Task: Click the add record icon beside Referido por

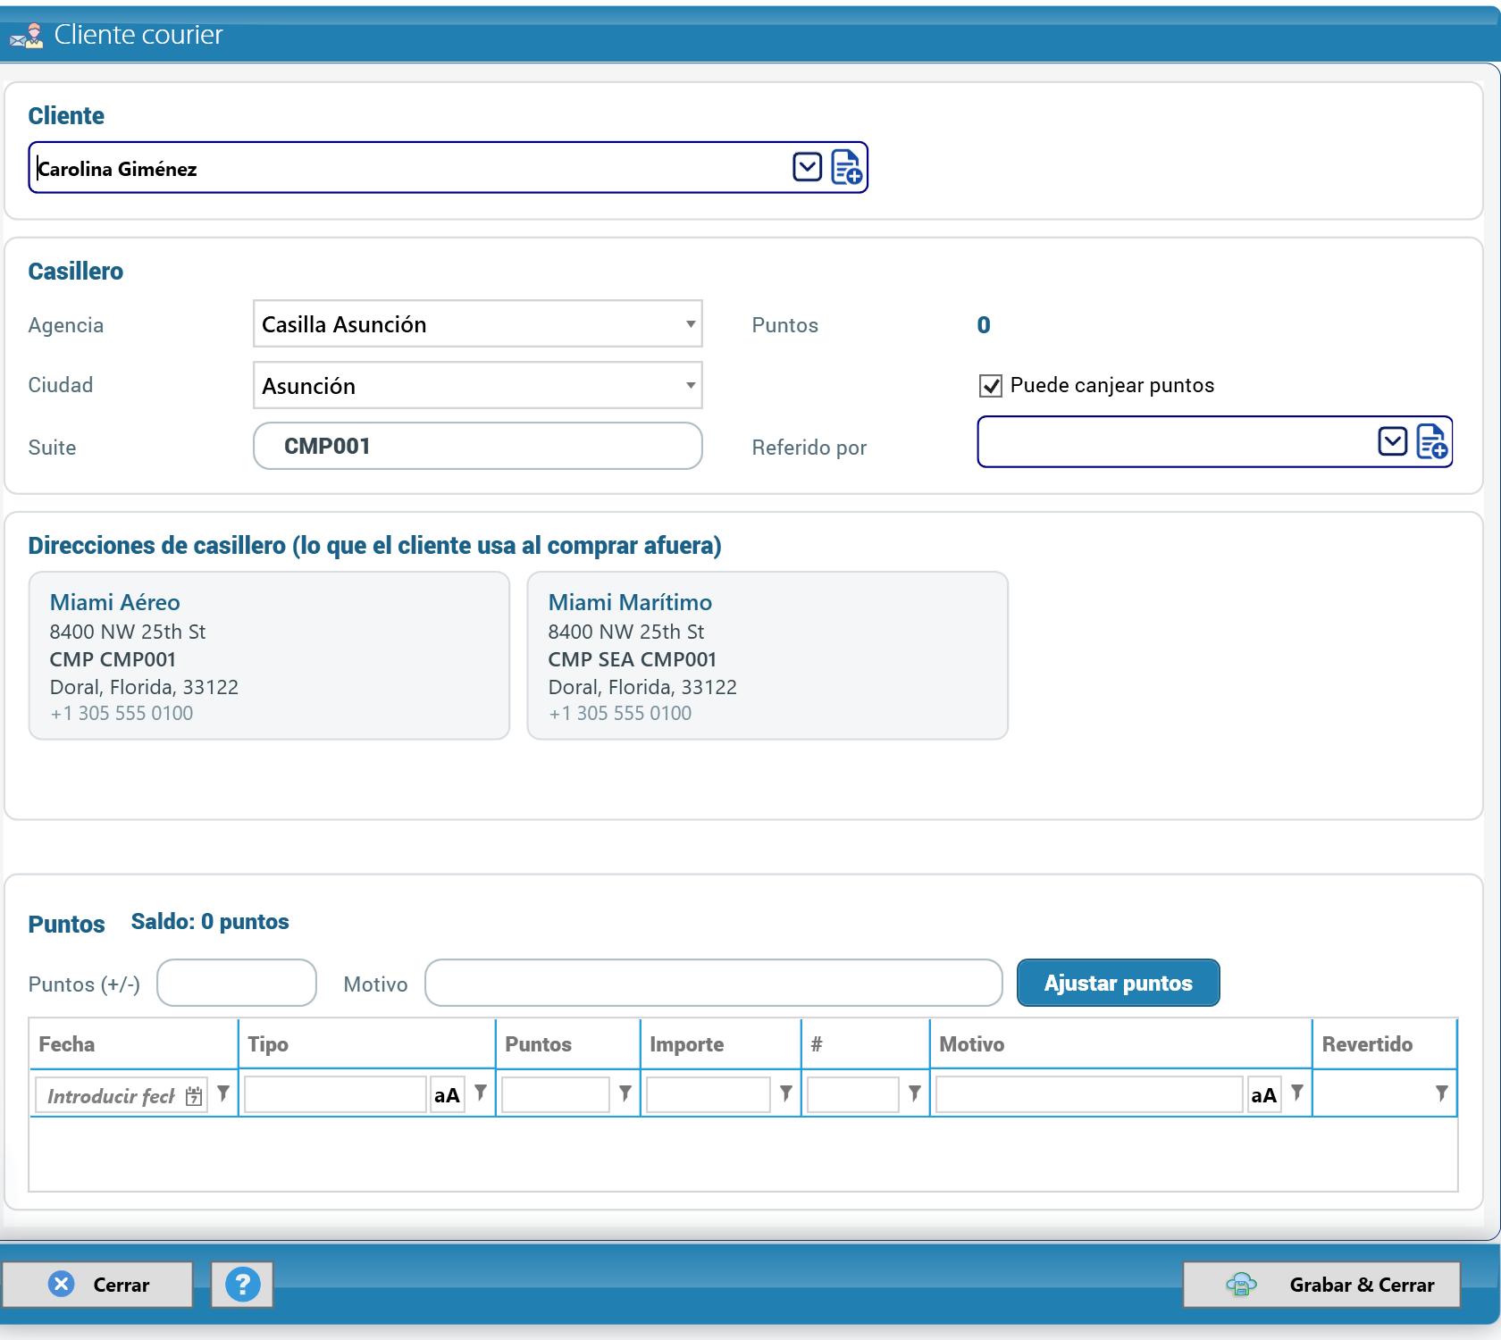Action: click(x=1431, y=441)
